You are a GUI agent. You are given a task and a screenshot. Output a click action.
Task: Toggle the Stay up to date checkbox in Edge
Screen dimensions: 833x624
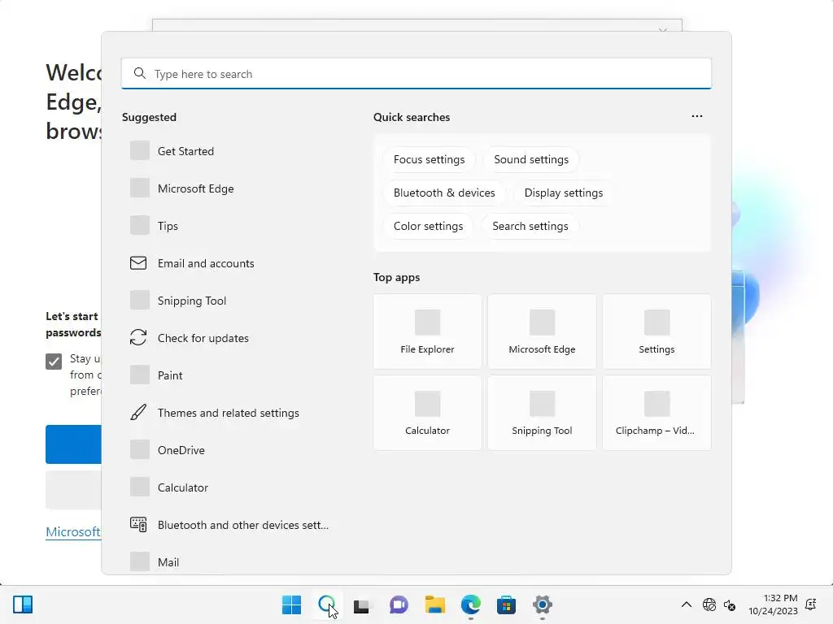click(x=54, y=362)
